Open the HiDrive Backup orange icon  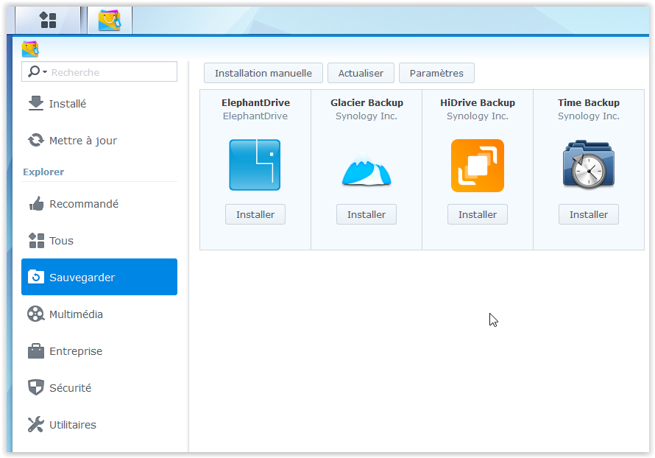pyautogui.click(x=478, y=166)
